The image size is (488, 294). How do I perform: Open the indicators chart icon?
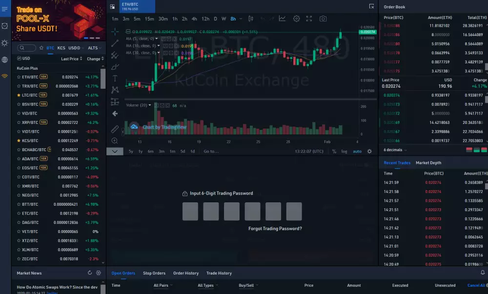282,19
